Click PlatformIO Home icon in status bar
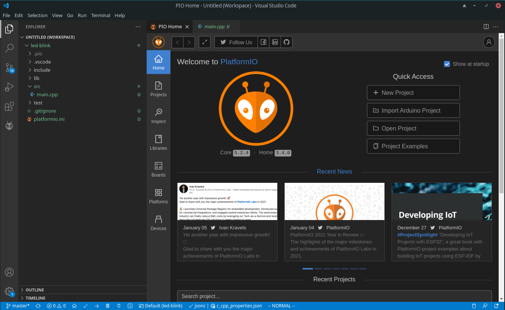The image size is (505, 310). 74,306
